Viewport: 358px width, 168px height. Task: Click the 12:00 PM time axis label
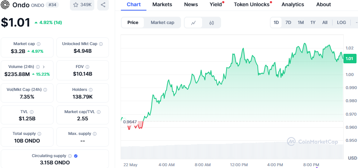[x=239, y=165]
